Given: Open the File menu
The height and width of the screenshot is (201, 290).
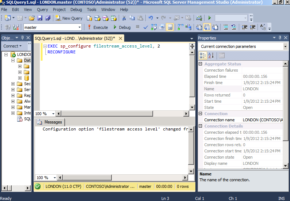Looking at the screenshot, I should pyautogui.click(x=4, y=10).
